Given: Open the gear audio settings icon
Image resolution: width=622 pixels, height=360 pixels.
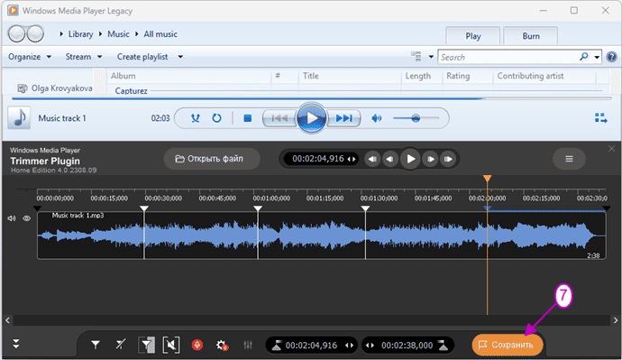Looking at the screenshot, I should point(222,345).
